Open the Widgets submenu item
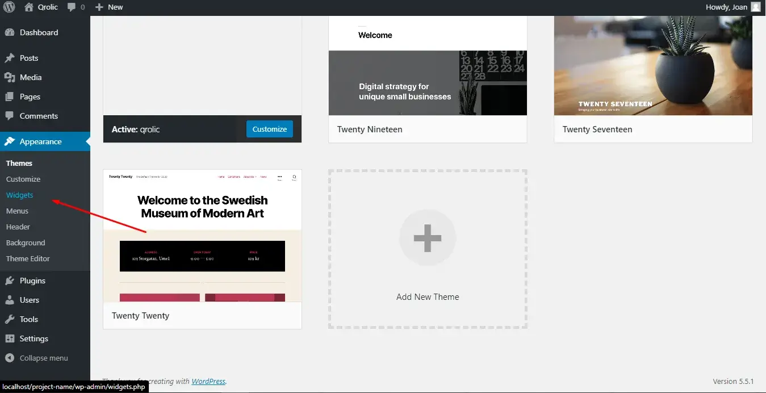Viewport: 766px width, 393px height. click(20, 195)
